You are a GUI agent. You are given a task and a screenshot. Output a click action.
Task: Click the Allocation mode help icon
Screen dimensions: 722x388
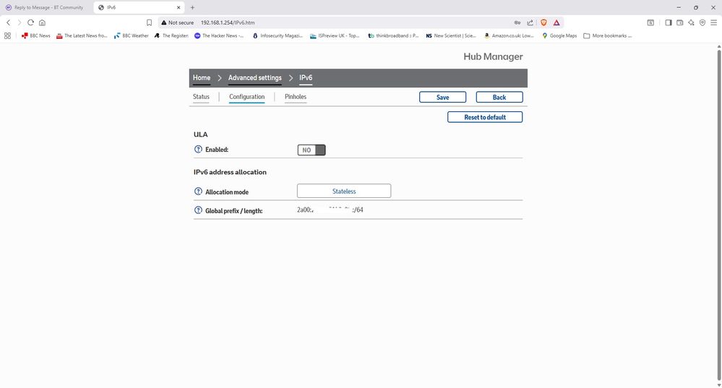pyautogui.click(x=198, y=191)
